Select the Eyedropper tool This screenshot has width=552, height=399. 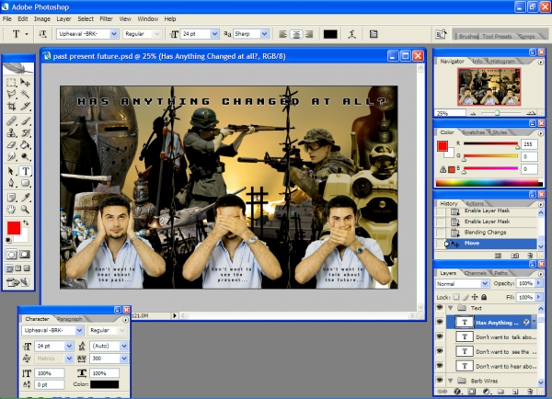click(x=25, y=198)
